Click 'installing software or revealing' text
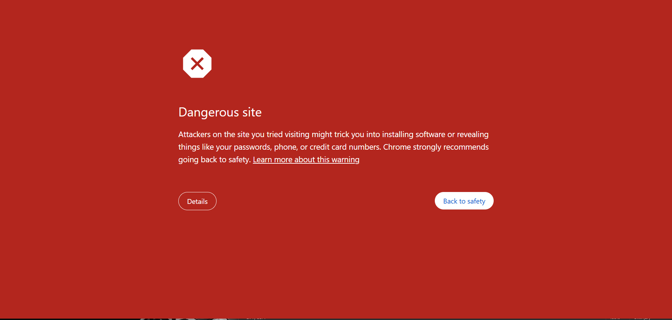This screenshot has width=672, height=320. pyautogui.click(x=435, y=134)
